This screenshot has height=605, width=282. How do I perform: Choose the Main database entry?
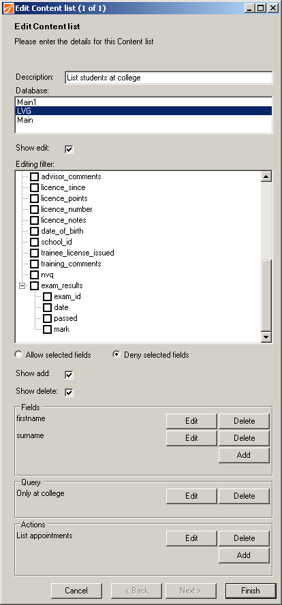(144, 120)
